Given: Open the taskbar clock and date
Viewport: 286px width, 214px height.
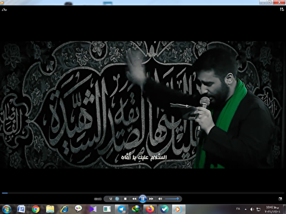Looking at the screenshot, I should pos(272,209).
